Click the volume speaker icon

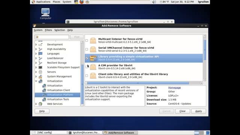click(x=154, y=2)
